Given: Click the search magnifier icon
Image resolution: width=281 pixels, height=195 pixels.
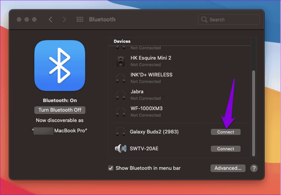Looking at the screenshot, I should tap(204, 19).
